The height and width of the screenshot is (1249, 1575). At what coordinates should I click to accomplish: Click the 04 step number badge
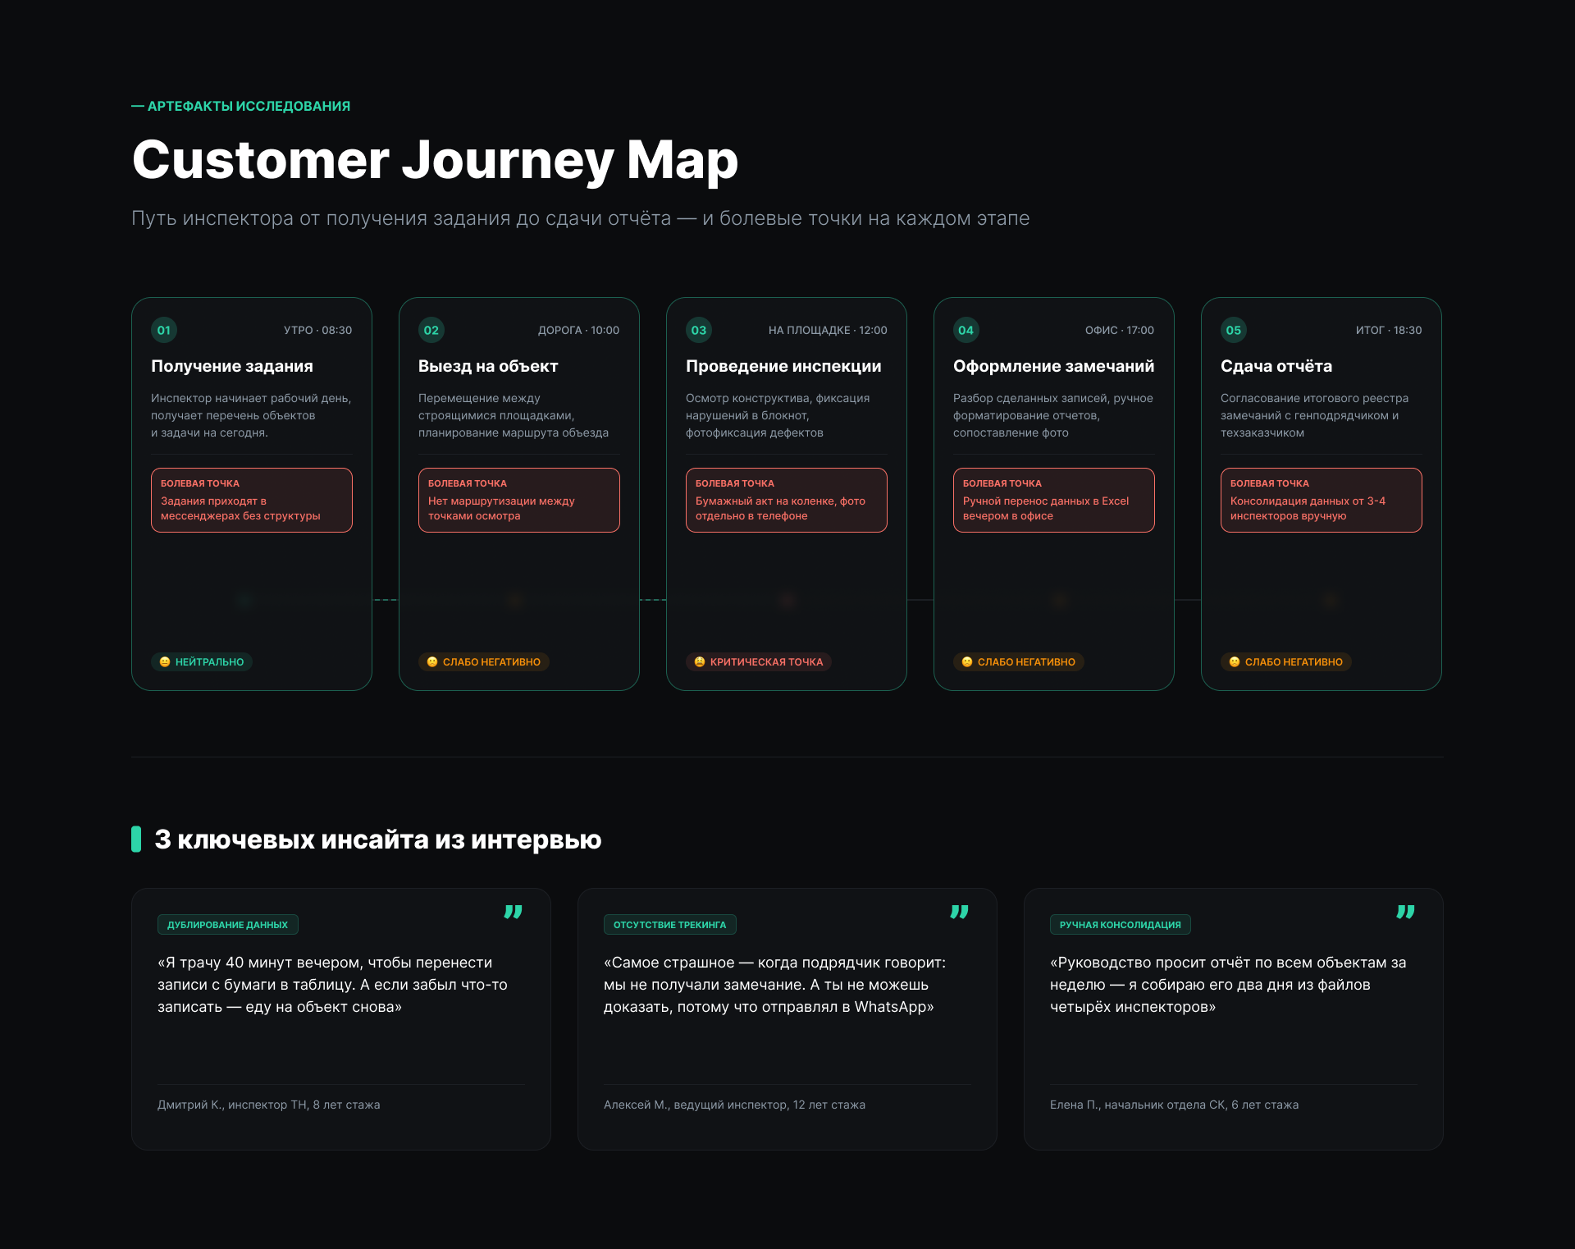(x=966, y=330)
